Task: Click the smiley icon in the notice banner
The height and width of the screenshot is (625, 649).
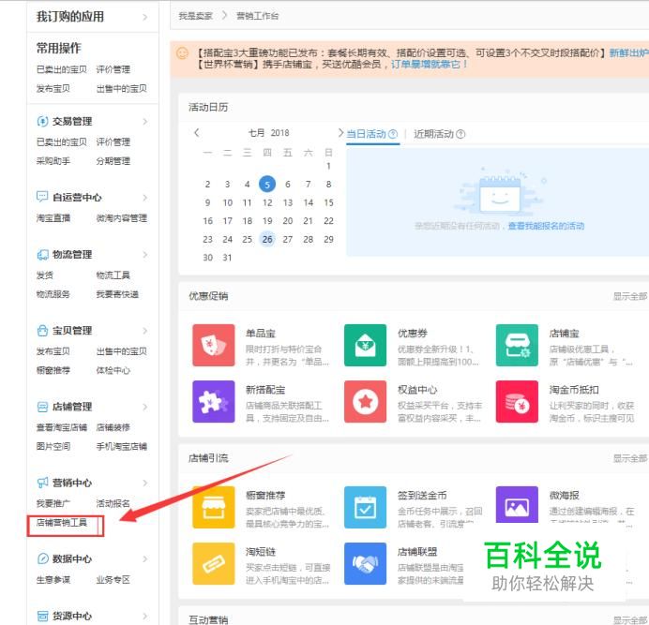Action: (182, 53)
